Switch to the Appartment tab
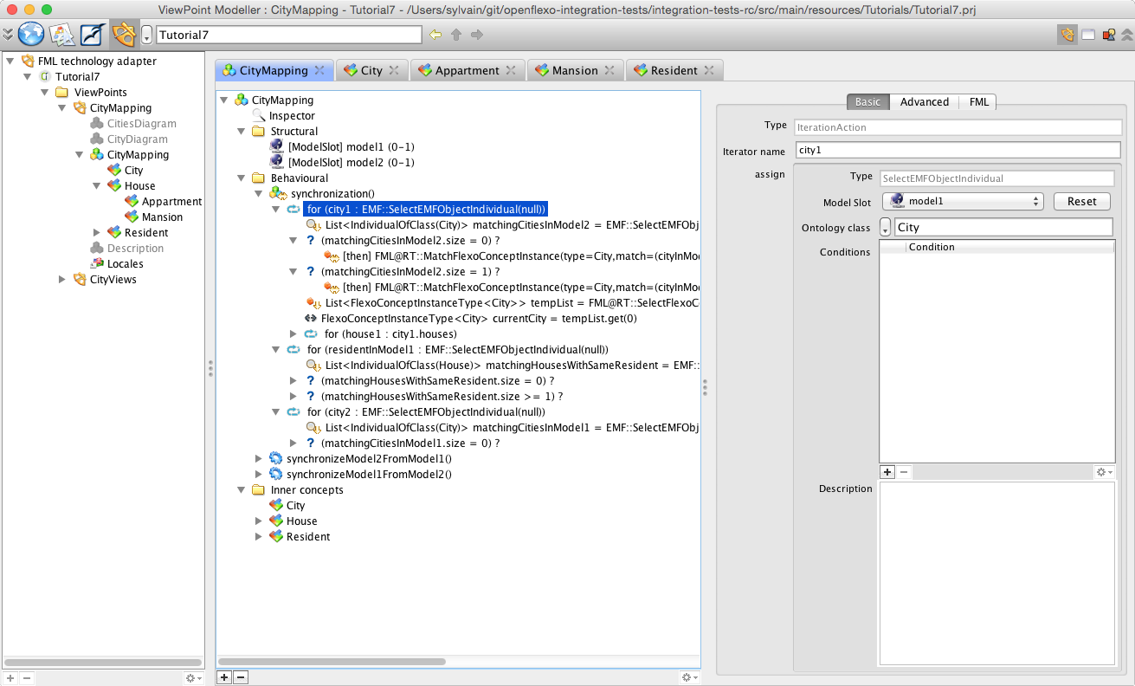This screenshot has width=1135, height=686. point(468,70)
